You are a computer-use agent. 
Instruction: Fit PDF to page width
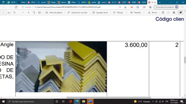(x=39, y=12)
